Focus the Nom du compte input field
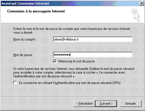 (x=93, y=39)
